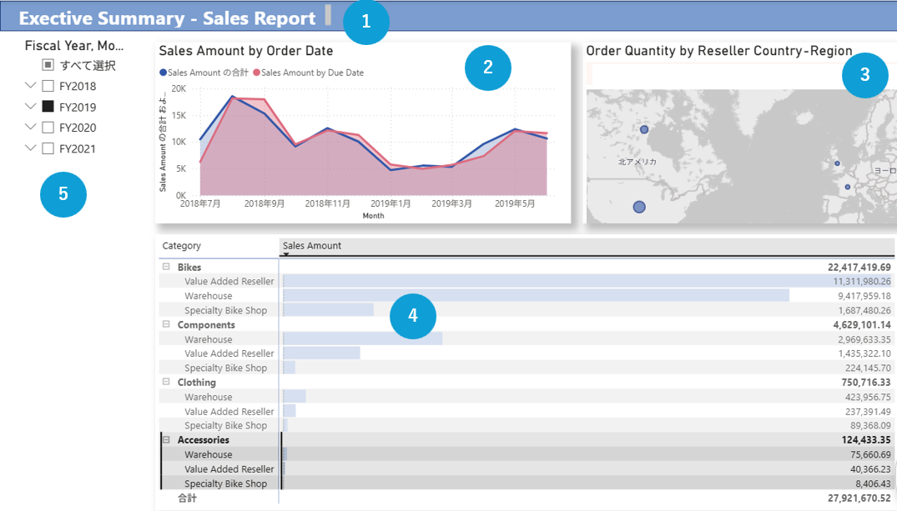Expand the FY2018 chevron in the slicer
The width and height of the screenshot is (897, 511).
(31, 86)
